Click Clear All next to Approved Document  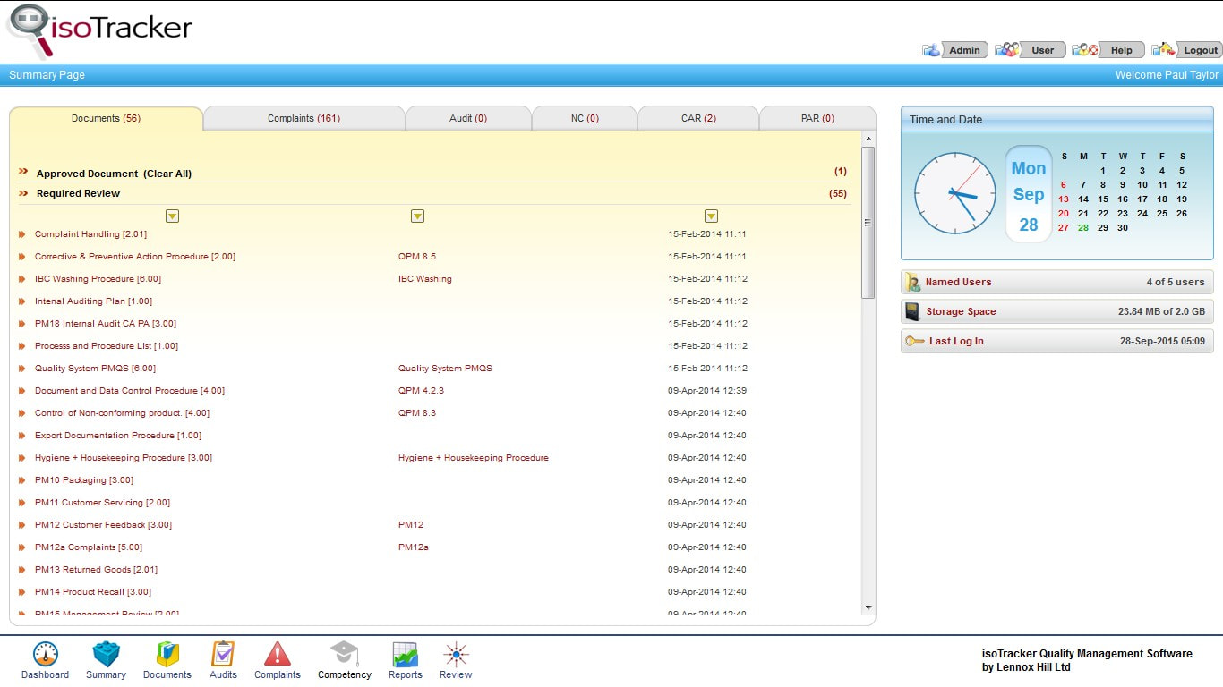[x=167, y=174]
